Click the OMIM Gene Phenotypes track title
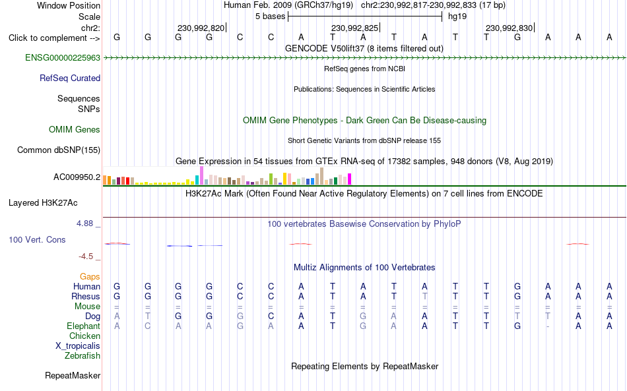The image size is (627, 391). (x=364, y=120)
